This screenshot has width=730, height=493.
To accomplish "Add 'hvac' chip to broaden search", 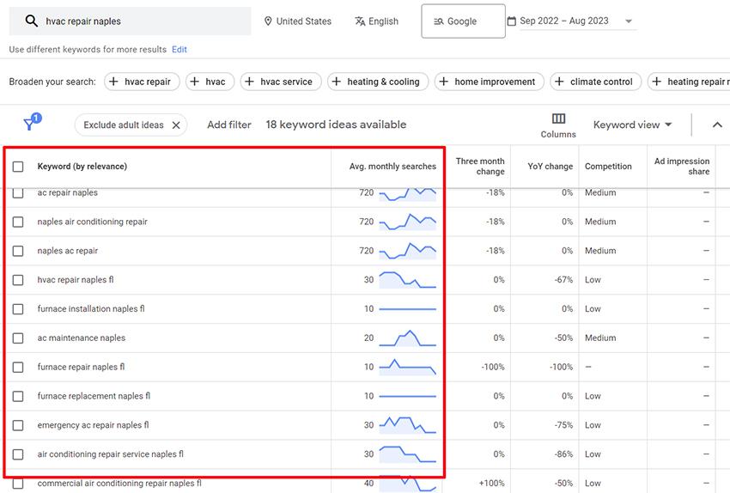I will click(210, 82).
